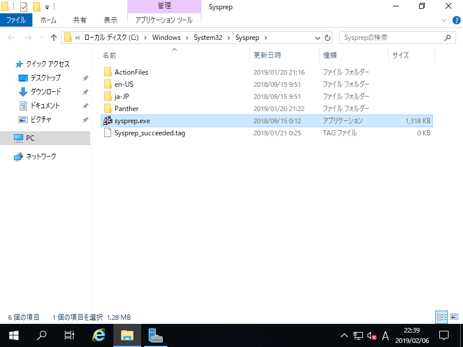
Task: Select the Panther folder icon
Action: (108, 109)
